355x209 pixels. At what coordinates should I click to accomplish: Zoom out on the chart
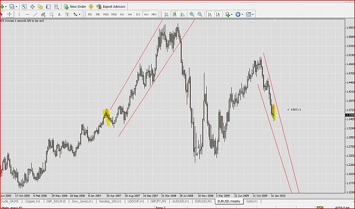point(200,15)
